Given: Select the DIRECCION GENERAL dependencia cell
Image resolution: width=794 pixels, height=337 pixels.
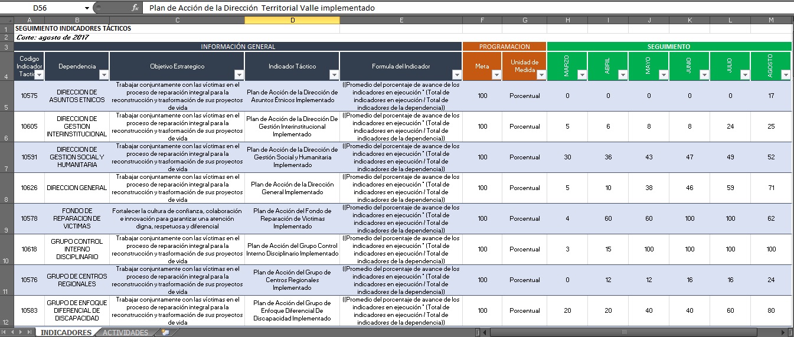Looking at the screenshot, I should [x=77, y=188].
